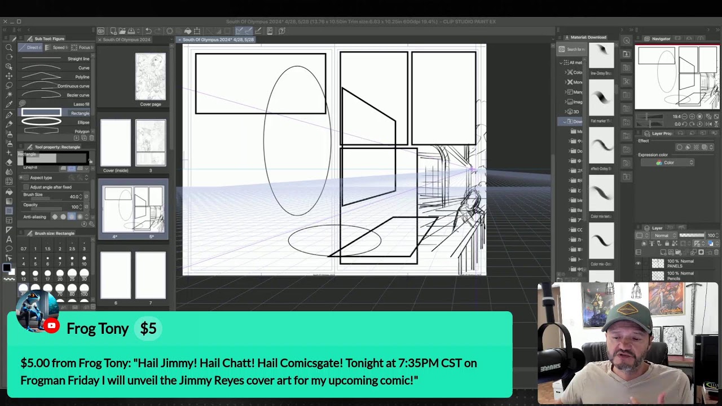This screenshot has height=406, width=722.
Task: Select the Direct draw sub tool group
Action: tap(30, 47)
